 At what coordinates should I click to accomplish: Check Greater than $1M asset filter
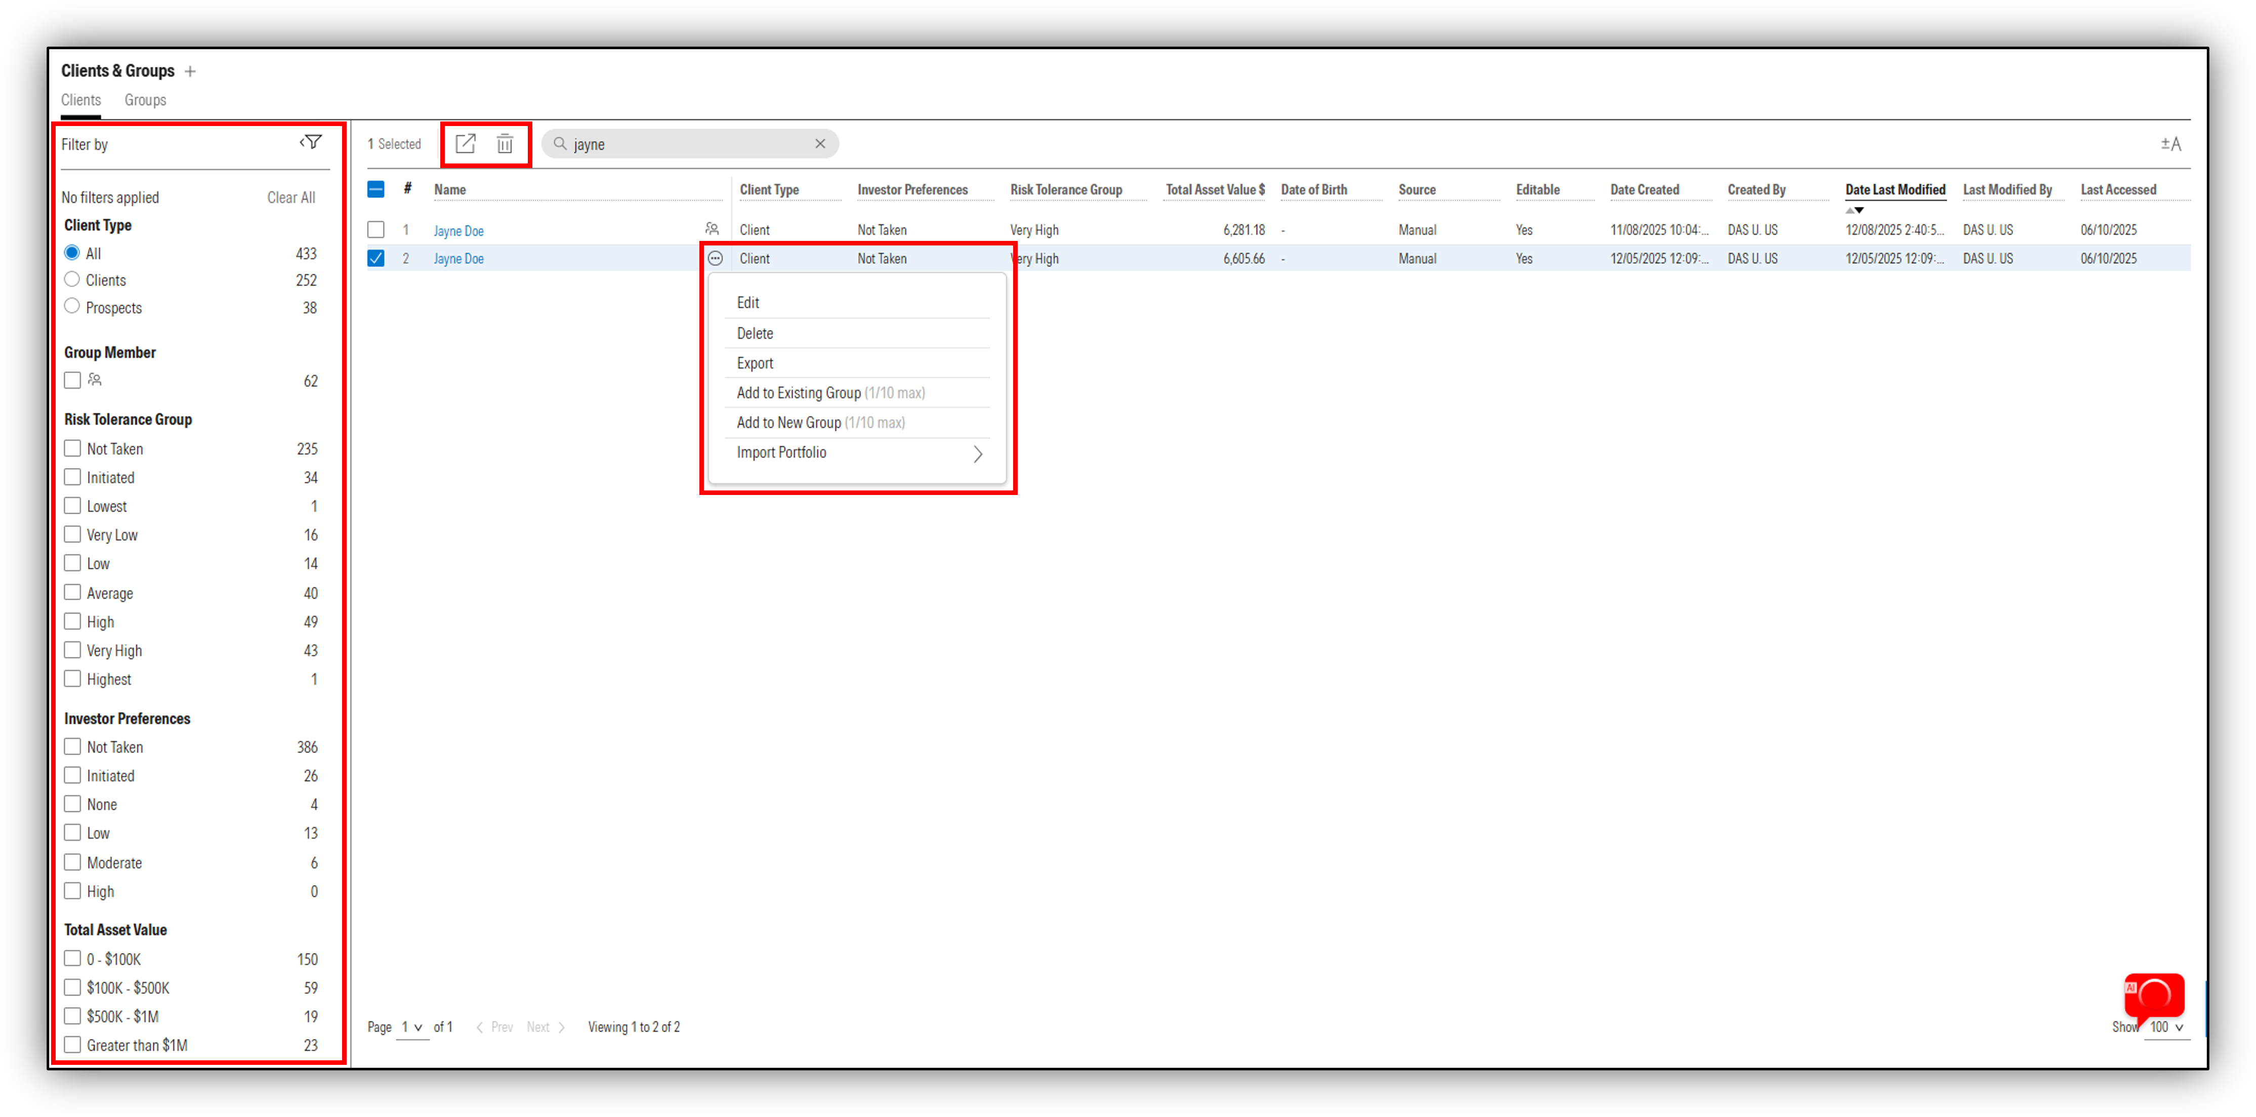click(x=73, y=1044)
